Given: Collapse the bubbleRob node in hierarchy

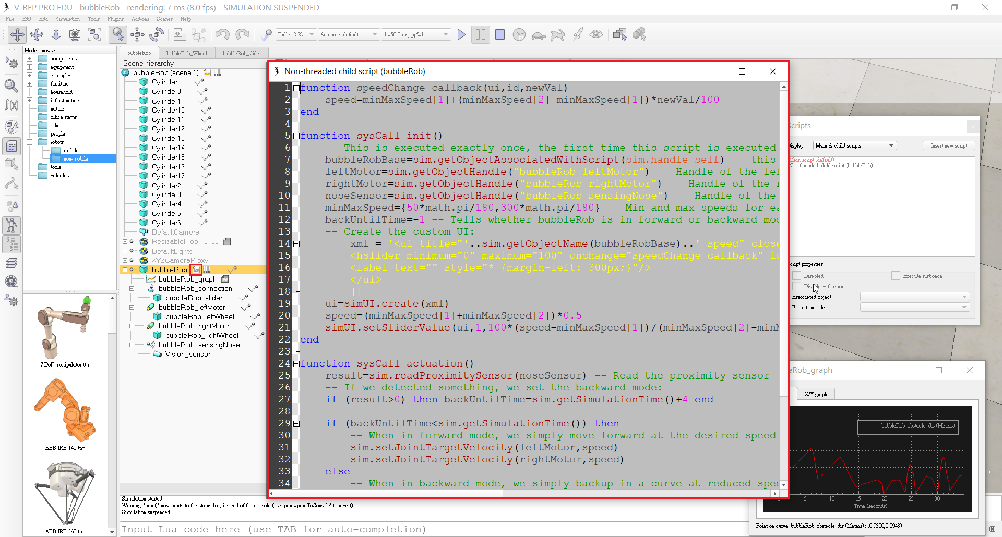Looking at the screenshot, I should click(x=125, y=270).
